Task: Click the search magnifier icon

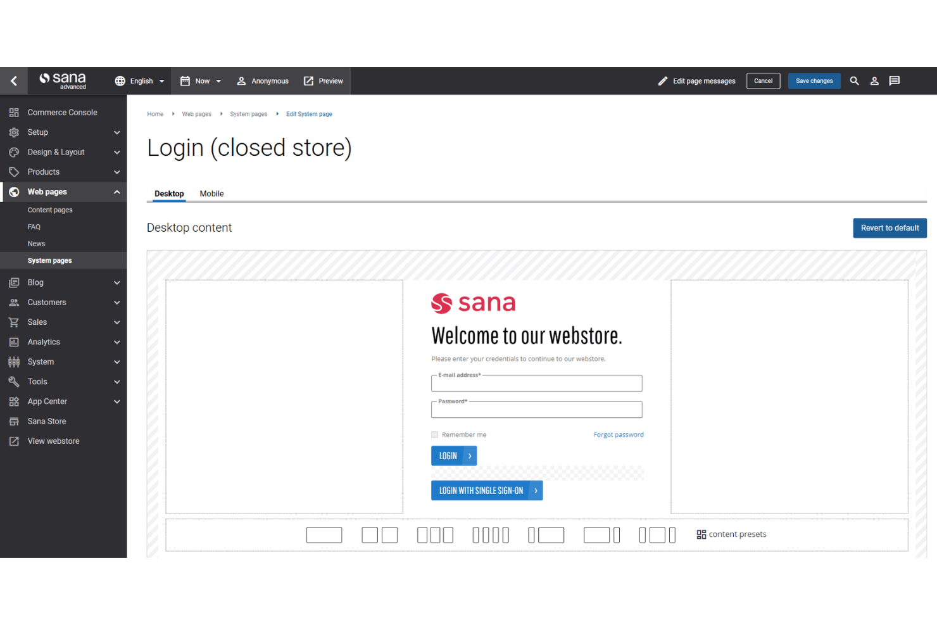Action: (854, 81)
